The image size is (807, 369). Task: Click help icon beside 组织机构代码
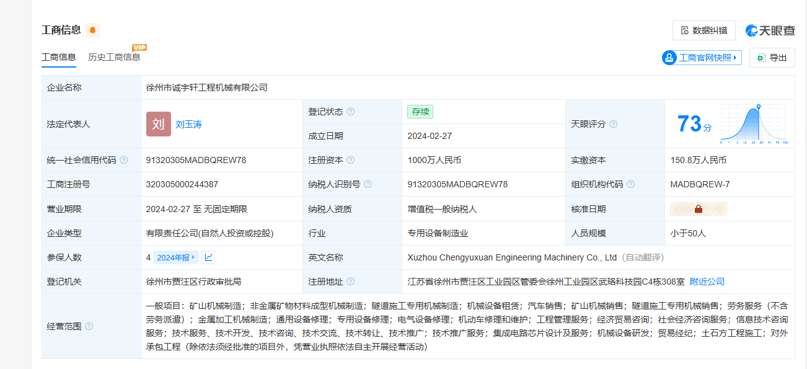tap(630, 184)
